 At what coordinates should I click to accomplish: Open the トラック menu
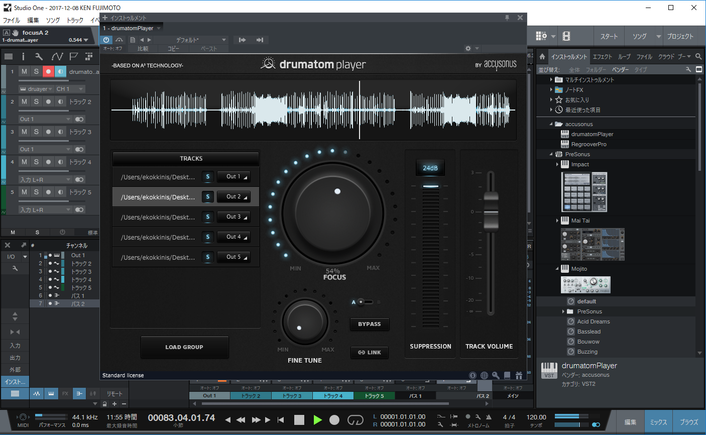[x=75, y=20]
